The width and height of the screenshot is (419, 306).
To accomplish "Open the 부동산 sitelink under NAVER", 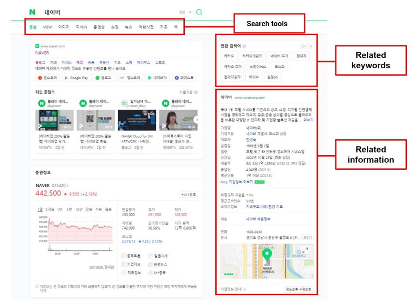I will (104, 62).
